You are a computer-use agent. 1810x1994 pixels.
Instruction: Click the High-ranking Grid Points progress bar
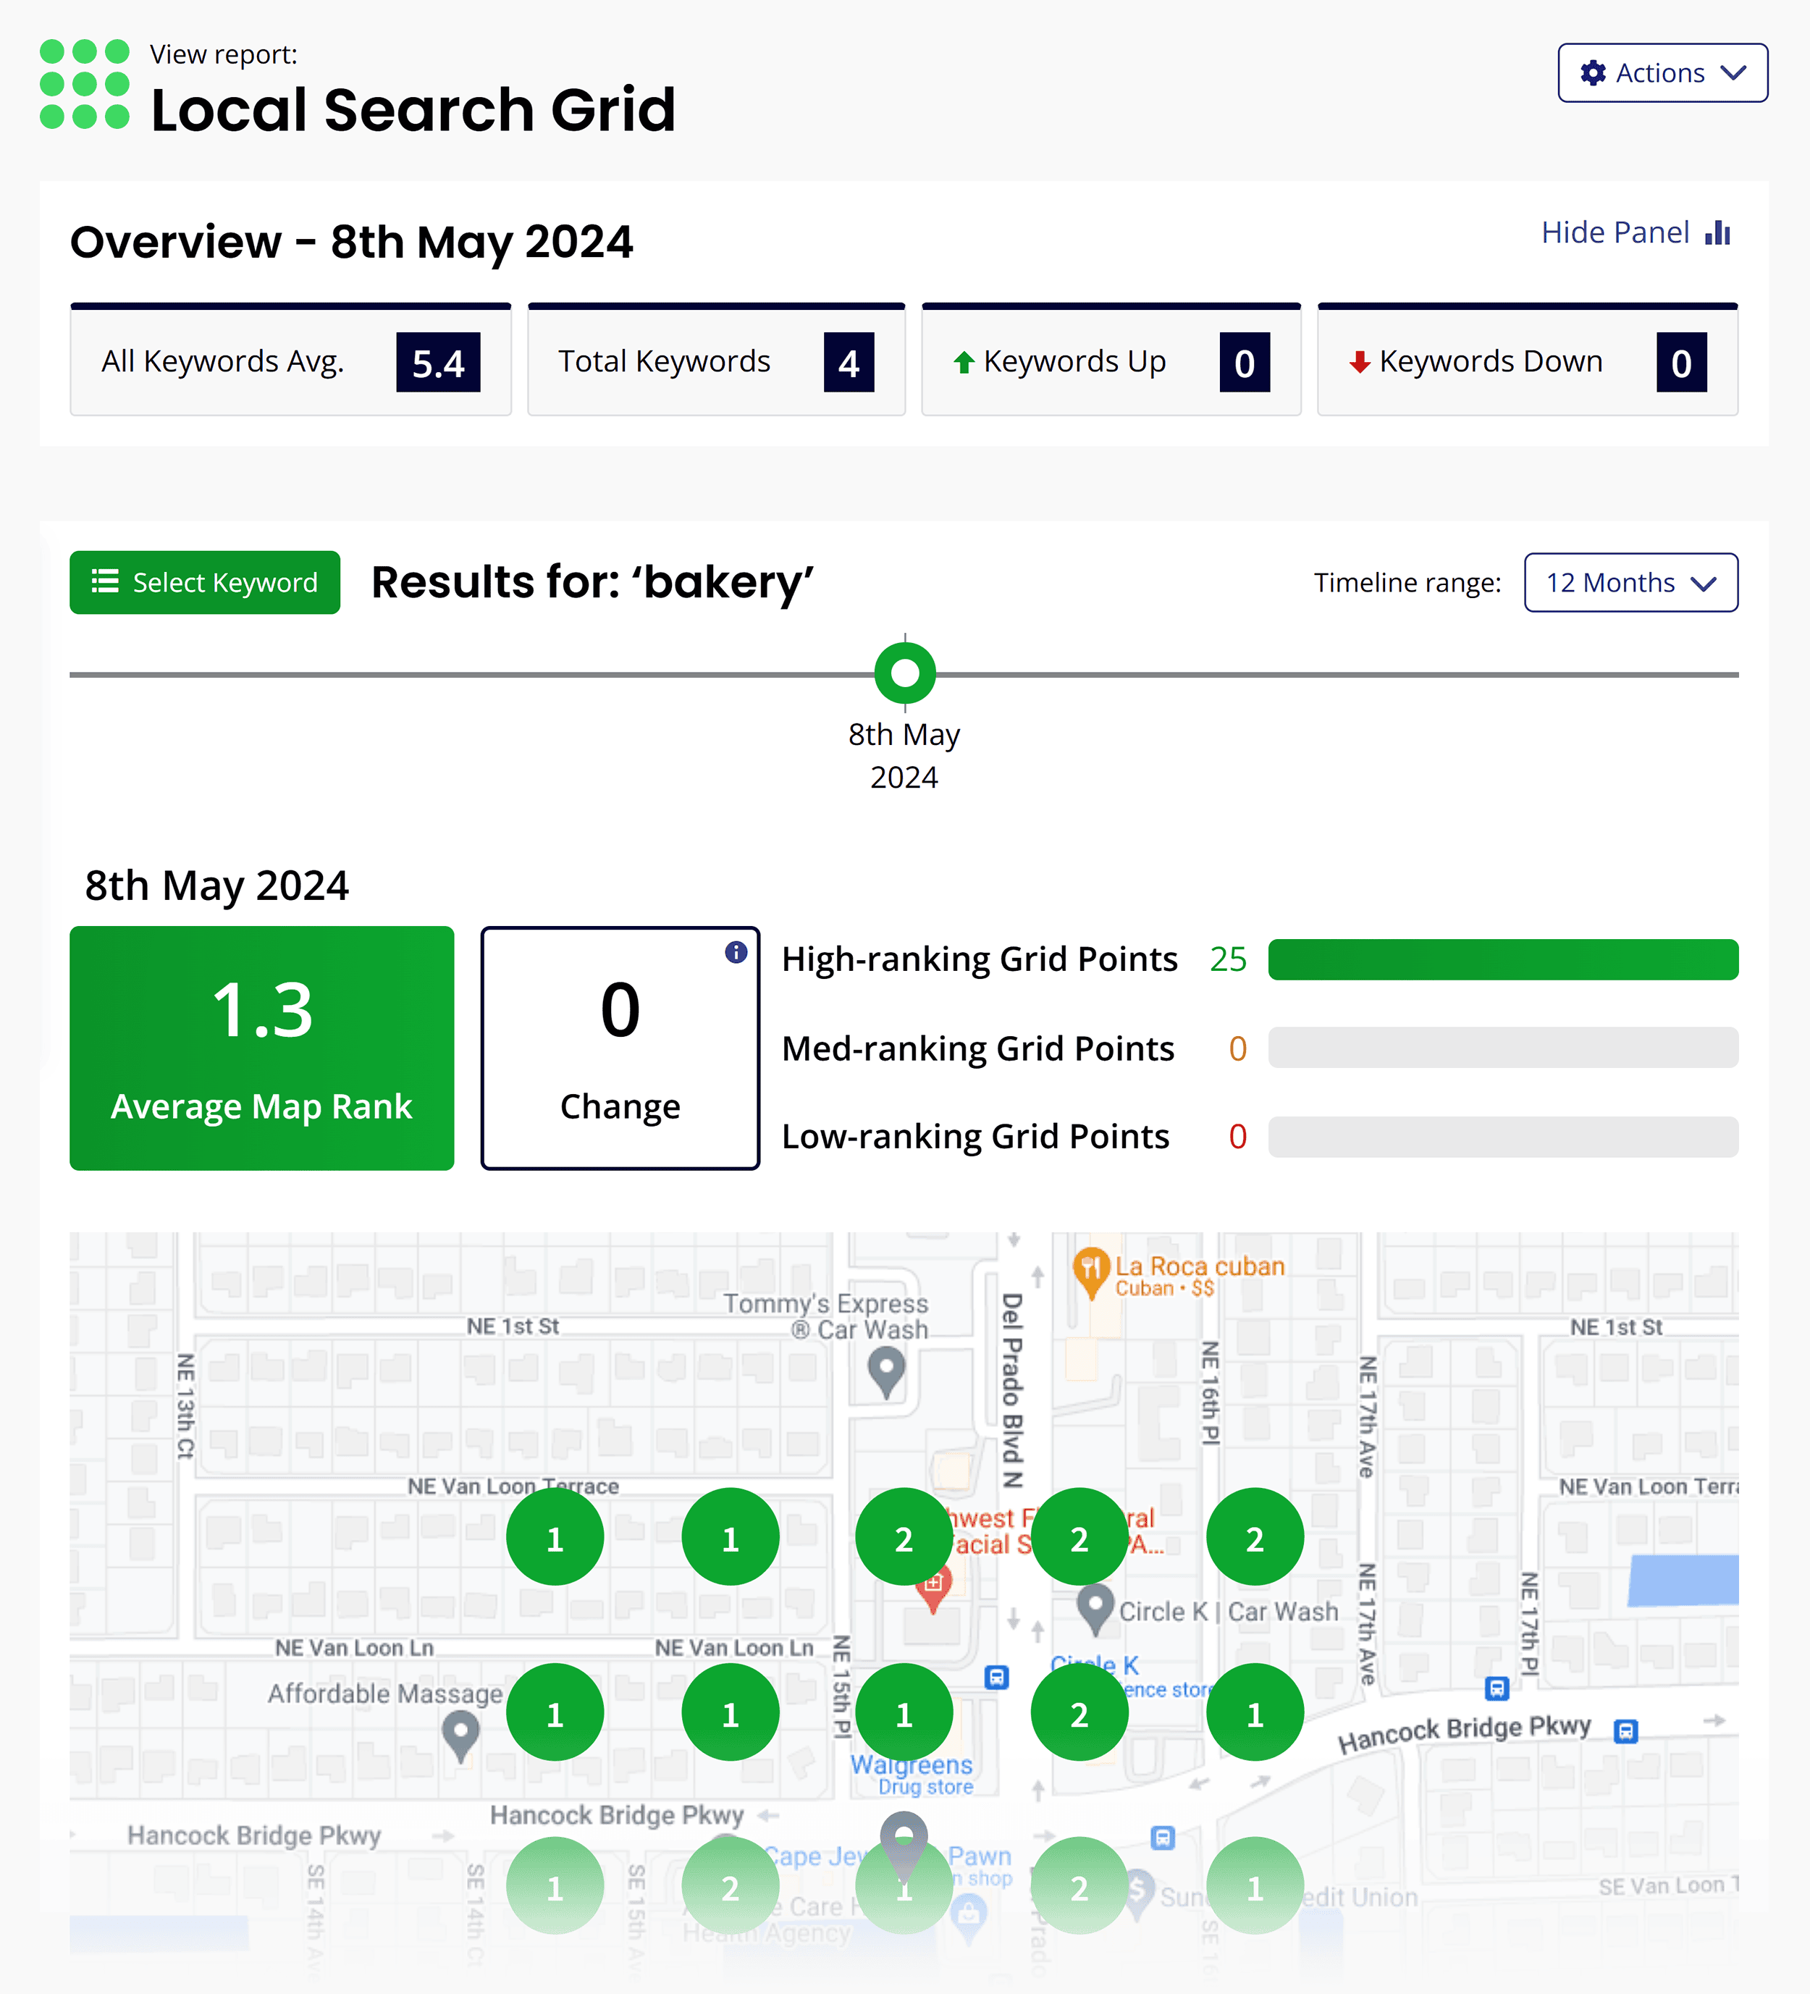pos(1504,959)
